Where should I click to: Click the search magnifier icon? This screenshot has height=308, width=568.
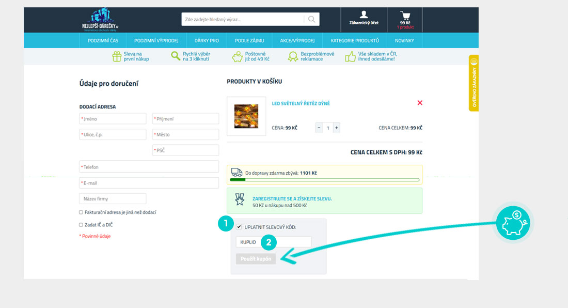(x=311, y=20)
